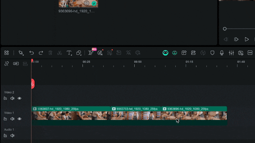Redo the last undone action

point(41,53)
